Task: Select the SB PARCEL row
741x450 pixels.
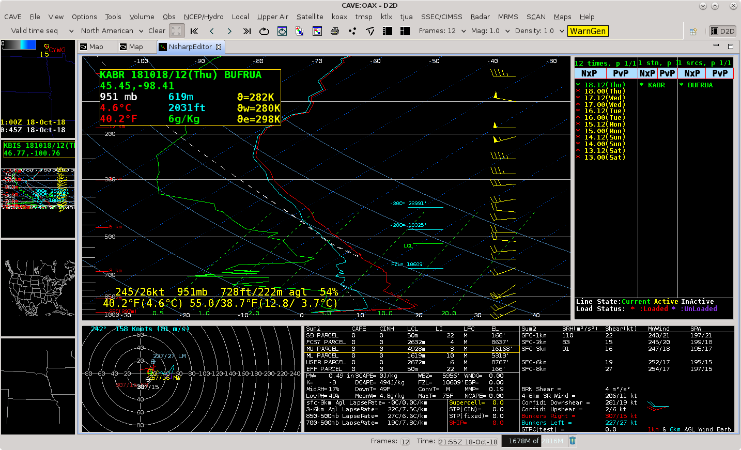Action: (x=412, y=335)
